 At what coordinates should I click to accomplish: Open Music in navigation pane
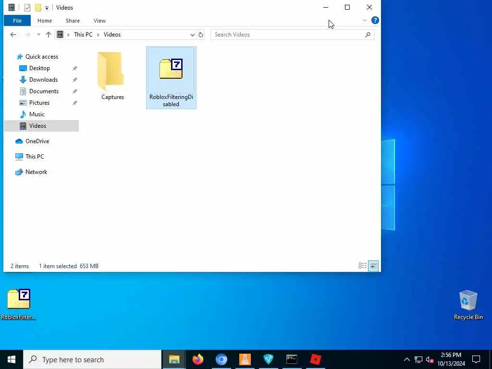37,114
